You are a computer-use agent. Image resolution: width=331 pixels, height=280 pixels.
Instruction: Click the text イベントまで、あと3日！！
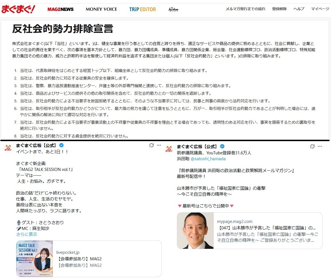tap(42, 152)
